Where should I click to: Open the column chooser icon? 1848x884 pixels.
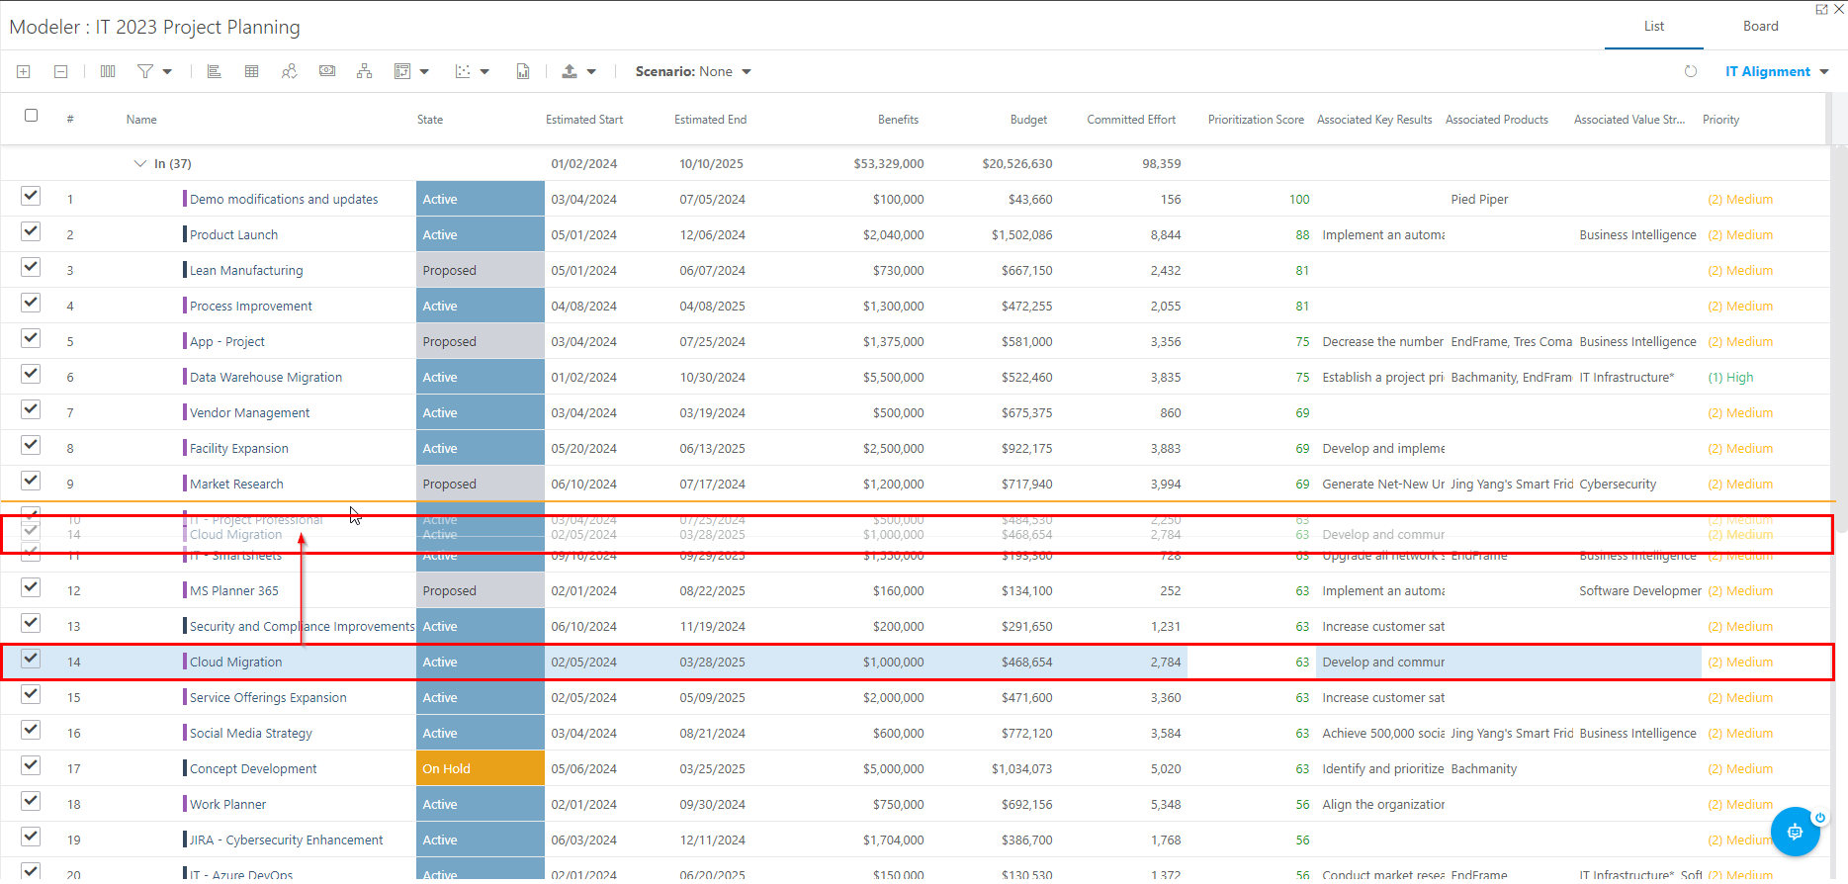point(108,71)
